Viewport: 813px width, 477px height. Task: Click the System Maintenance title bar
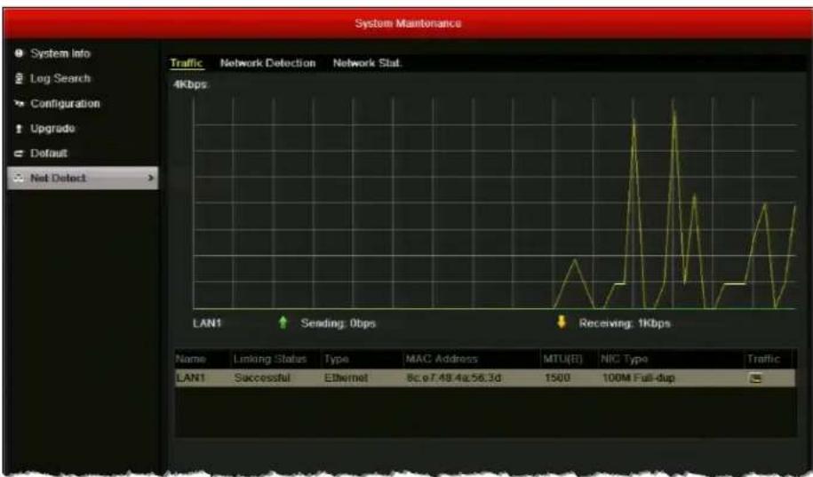tap(408, 23)
